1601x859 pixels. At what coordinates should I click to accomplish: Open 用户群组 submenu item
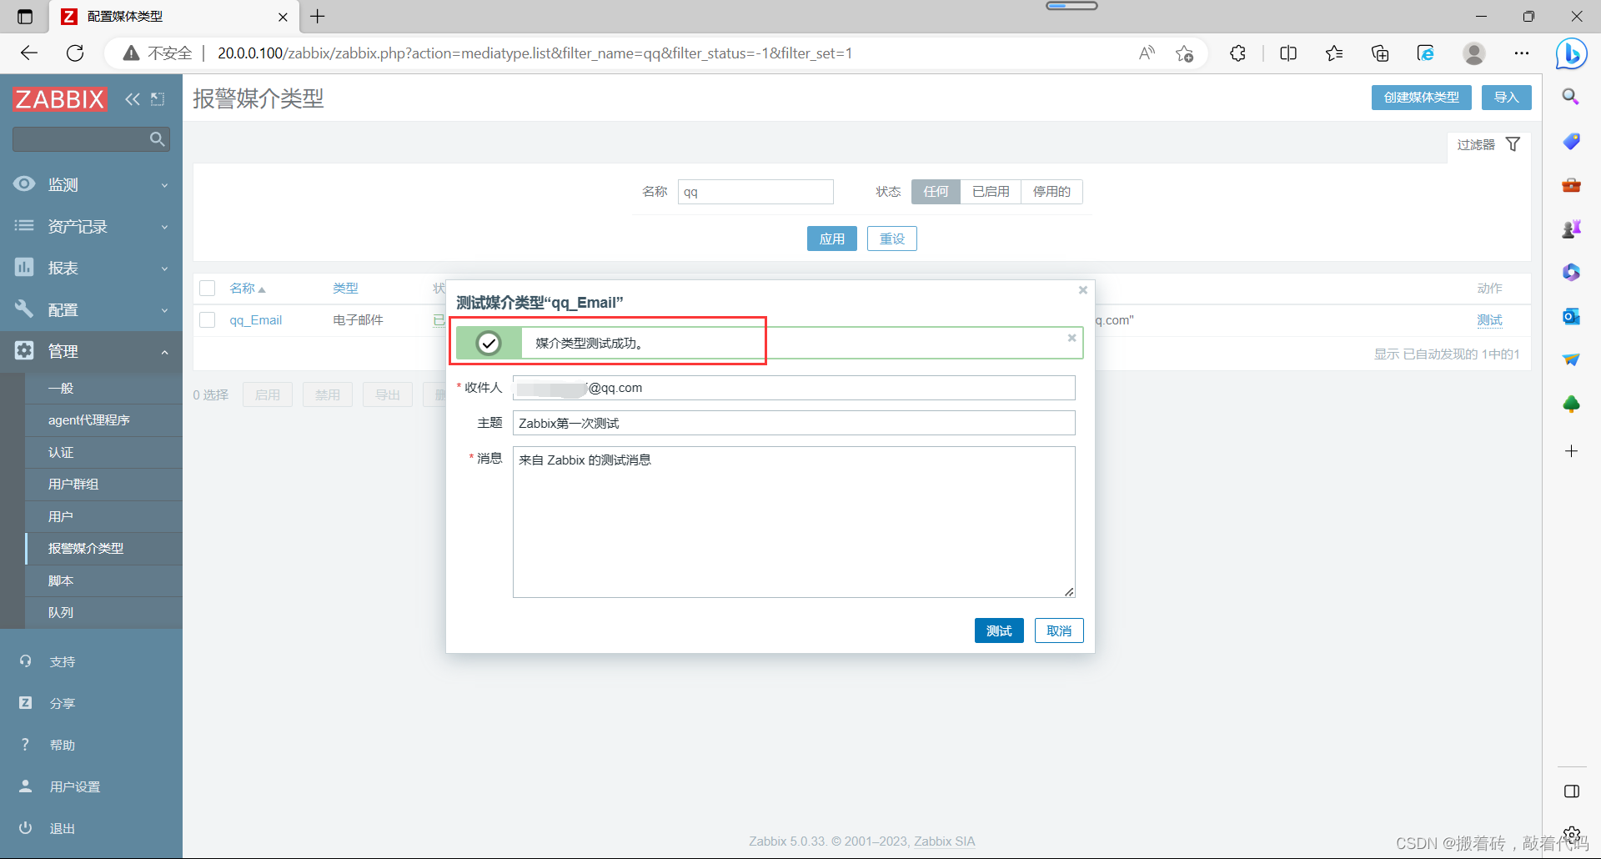(x=103, y=485)
